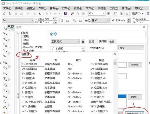Toggle the show rulers button
The height and width of the screenshot is (114, 150).
[x=115, y=13]
